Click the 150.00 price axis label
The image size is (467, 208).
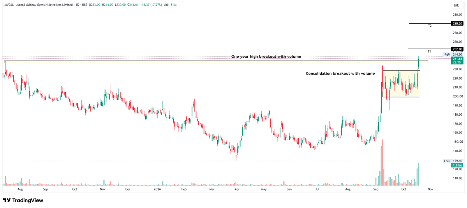[458, 142]
